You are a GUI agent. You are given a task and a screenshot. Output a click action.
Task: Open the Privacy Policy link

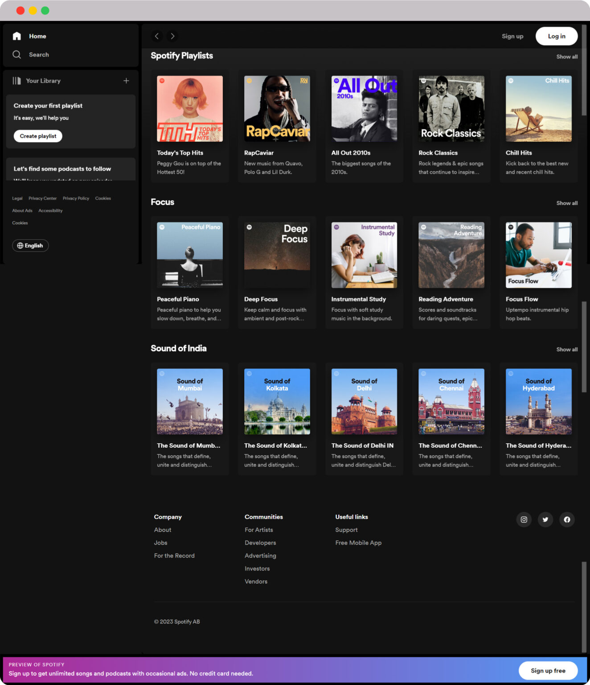coord(76,198)
